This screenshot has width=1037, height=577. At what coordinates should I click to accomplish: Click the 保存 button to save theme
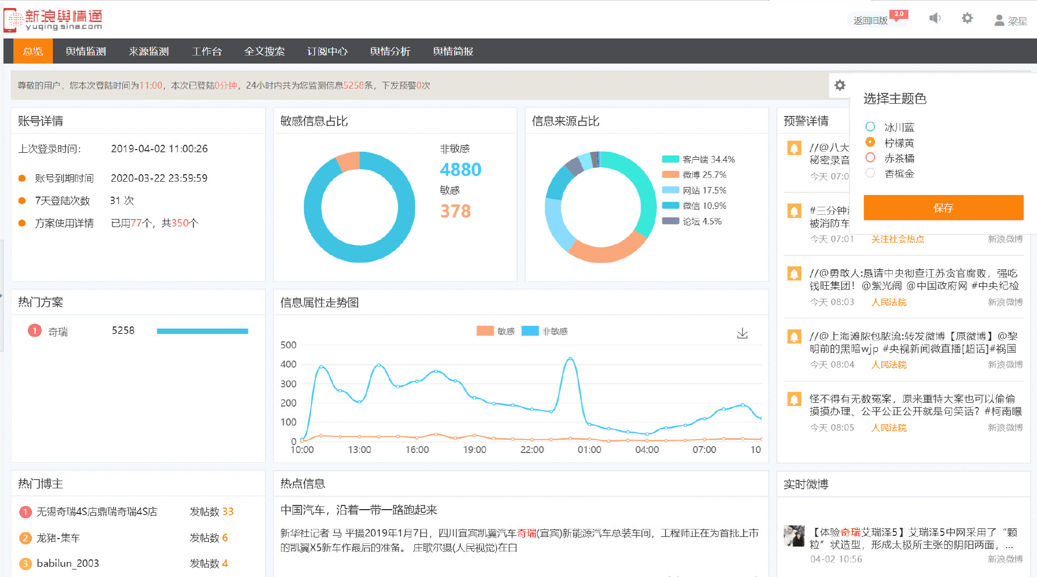tap(943, 208)
